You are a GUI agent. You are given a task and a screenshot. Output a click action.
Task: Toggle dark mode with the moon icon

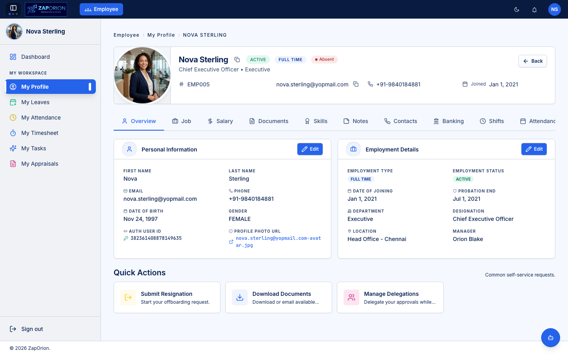point(517,9)
